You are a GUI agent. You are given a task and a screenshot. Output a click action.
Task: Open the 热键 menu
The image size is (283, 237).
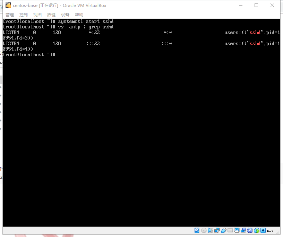pyautogui.click(x=51, y=15)
